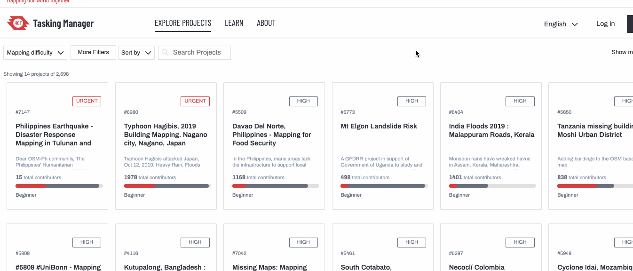Click URGENT badge on project #6980

(x=195, y=101)
